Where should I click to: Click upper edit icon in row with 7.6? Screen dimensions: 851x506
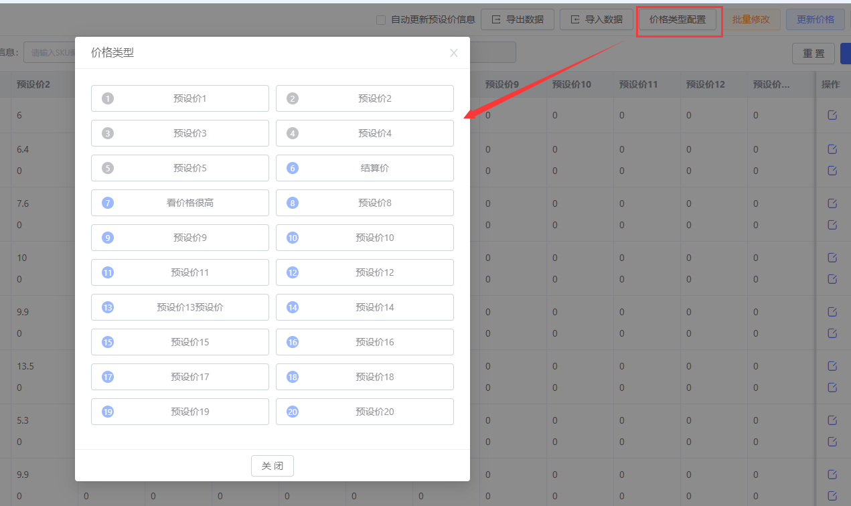[x=832, y=203]
